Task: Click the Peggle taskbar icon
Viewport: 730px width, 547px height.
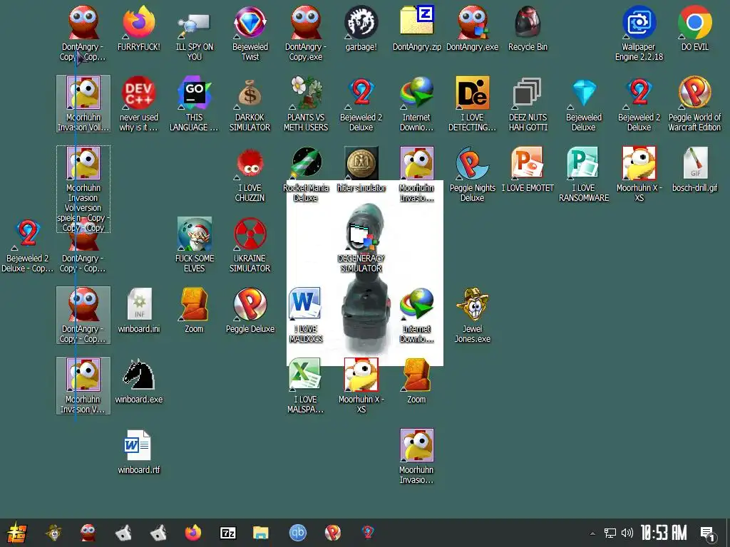Action: (x=332, y=533)
